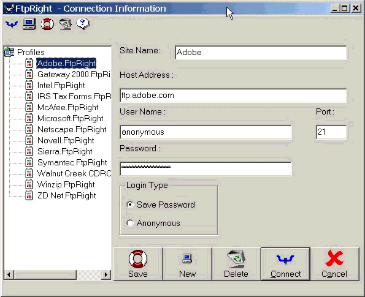The width and height of the screenshot is (365, 297).
Task: Click the file icon beside Gateway 2000 profile
Action: point(29,74)
